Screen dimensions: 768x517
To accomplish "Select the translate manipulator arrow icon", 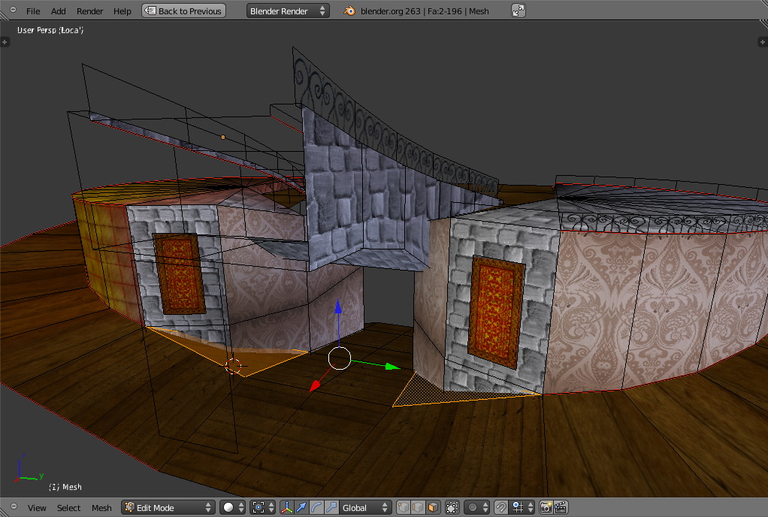I will coord(301,508).
